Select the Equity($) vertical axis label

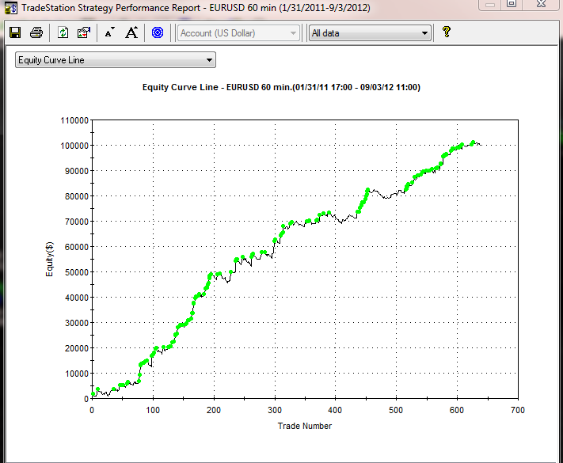pyautogui.click(x=49, y=260)
